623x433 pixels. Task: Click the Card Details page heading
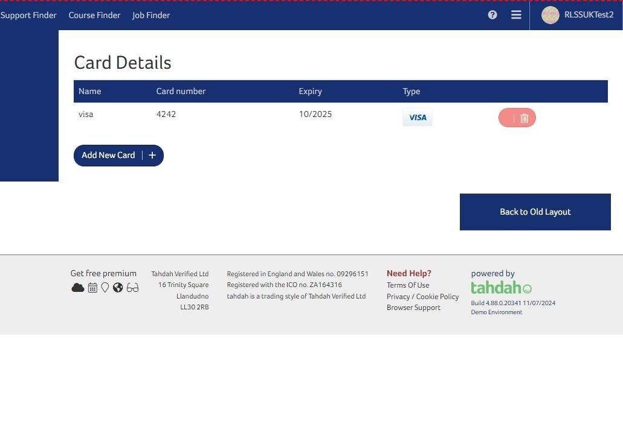123,63
